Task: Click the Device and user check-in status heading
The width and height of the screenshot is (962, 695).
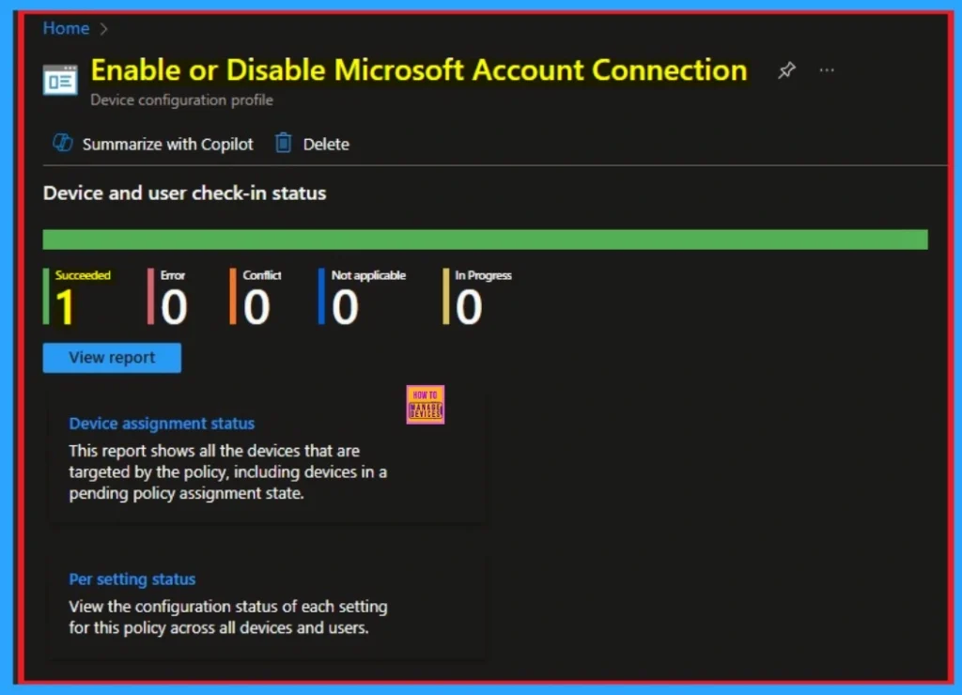Action: [x=185, y=193]
